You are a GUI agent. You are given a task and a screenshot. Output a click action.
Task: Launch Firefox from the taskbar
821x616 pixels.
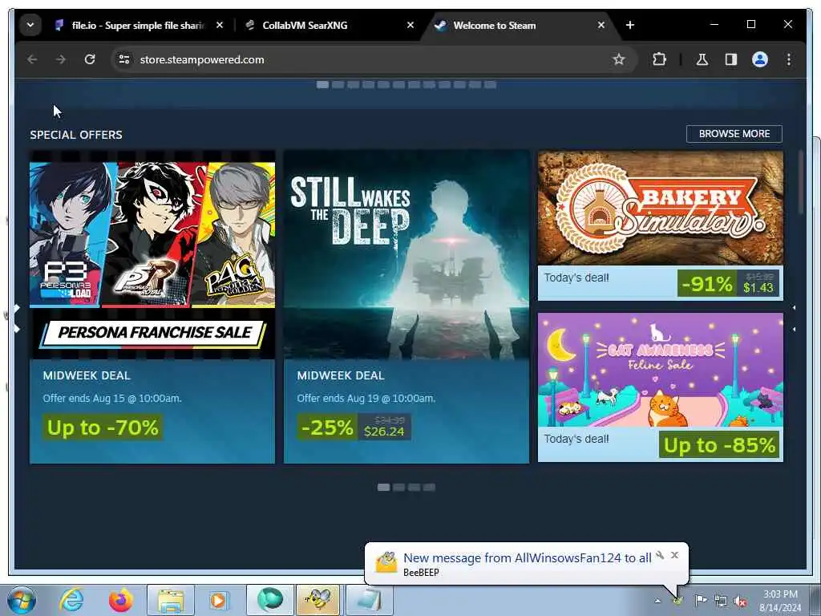[x=121, y=600]
